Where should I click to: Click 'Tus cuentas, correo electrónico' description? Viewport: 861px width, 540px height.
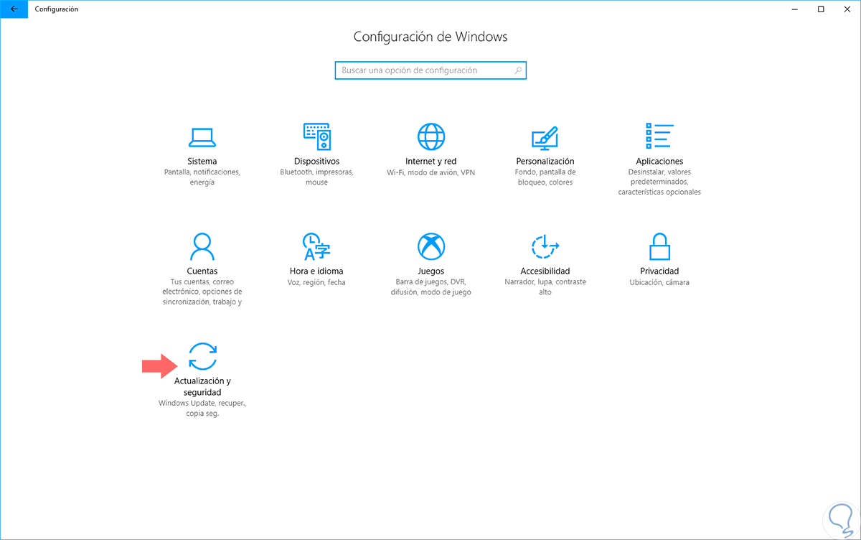coord(202,292)
